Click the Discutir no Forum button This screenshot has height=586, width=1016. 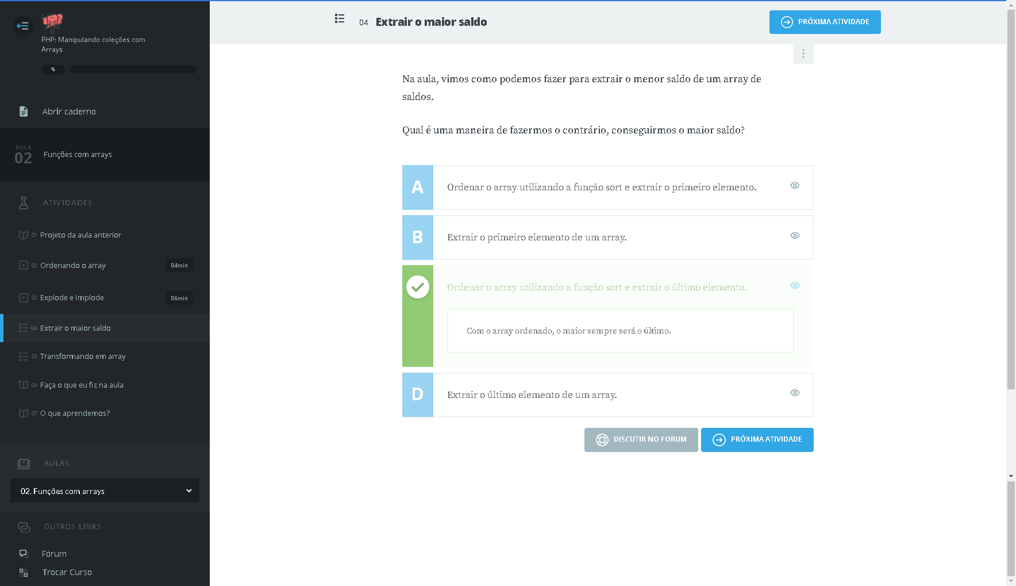pyautogui.click(x=641, y=440)
